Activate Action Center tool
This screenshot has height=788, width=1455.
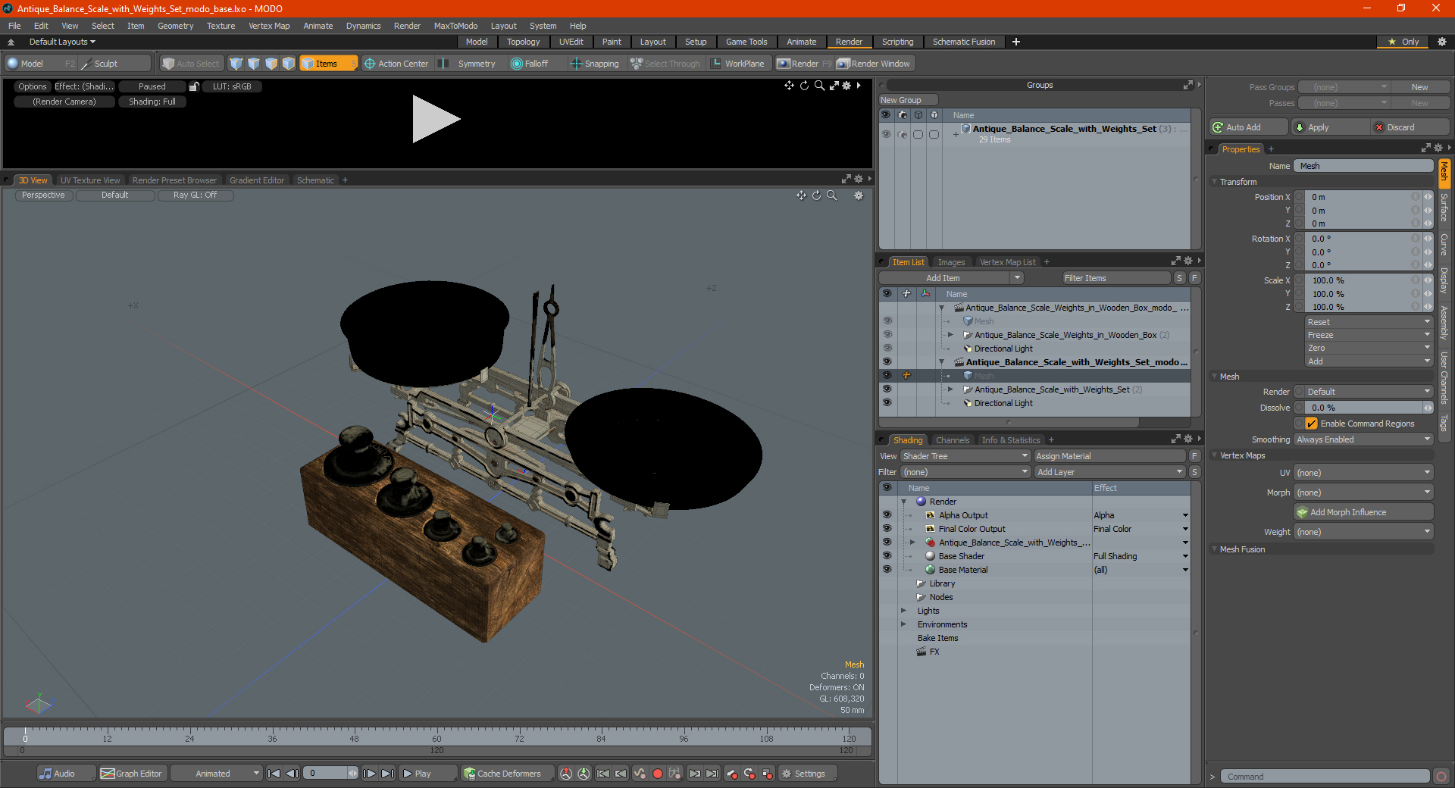pyautogui.click(x=396, y=64)
